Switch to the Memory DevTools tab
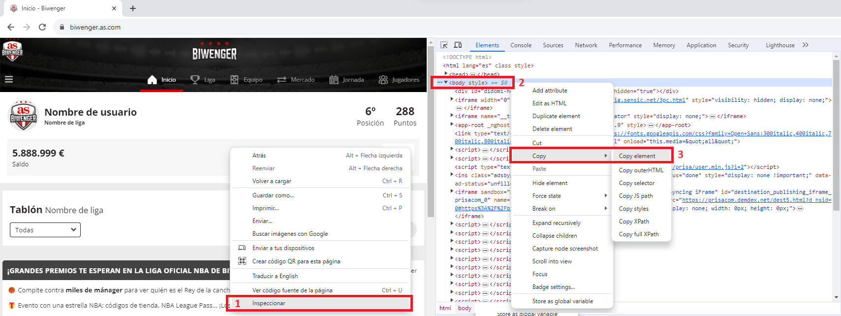The width and height of the screenshot is (841, 316). point(664,45)
